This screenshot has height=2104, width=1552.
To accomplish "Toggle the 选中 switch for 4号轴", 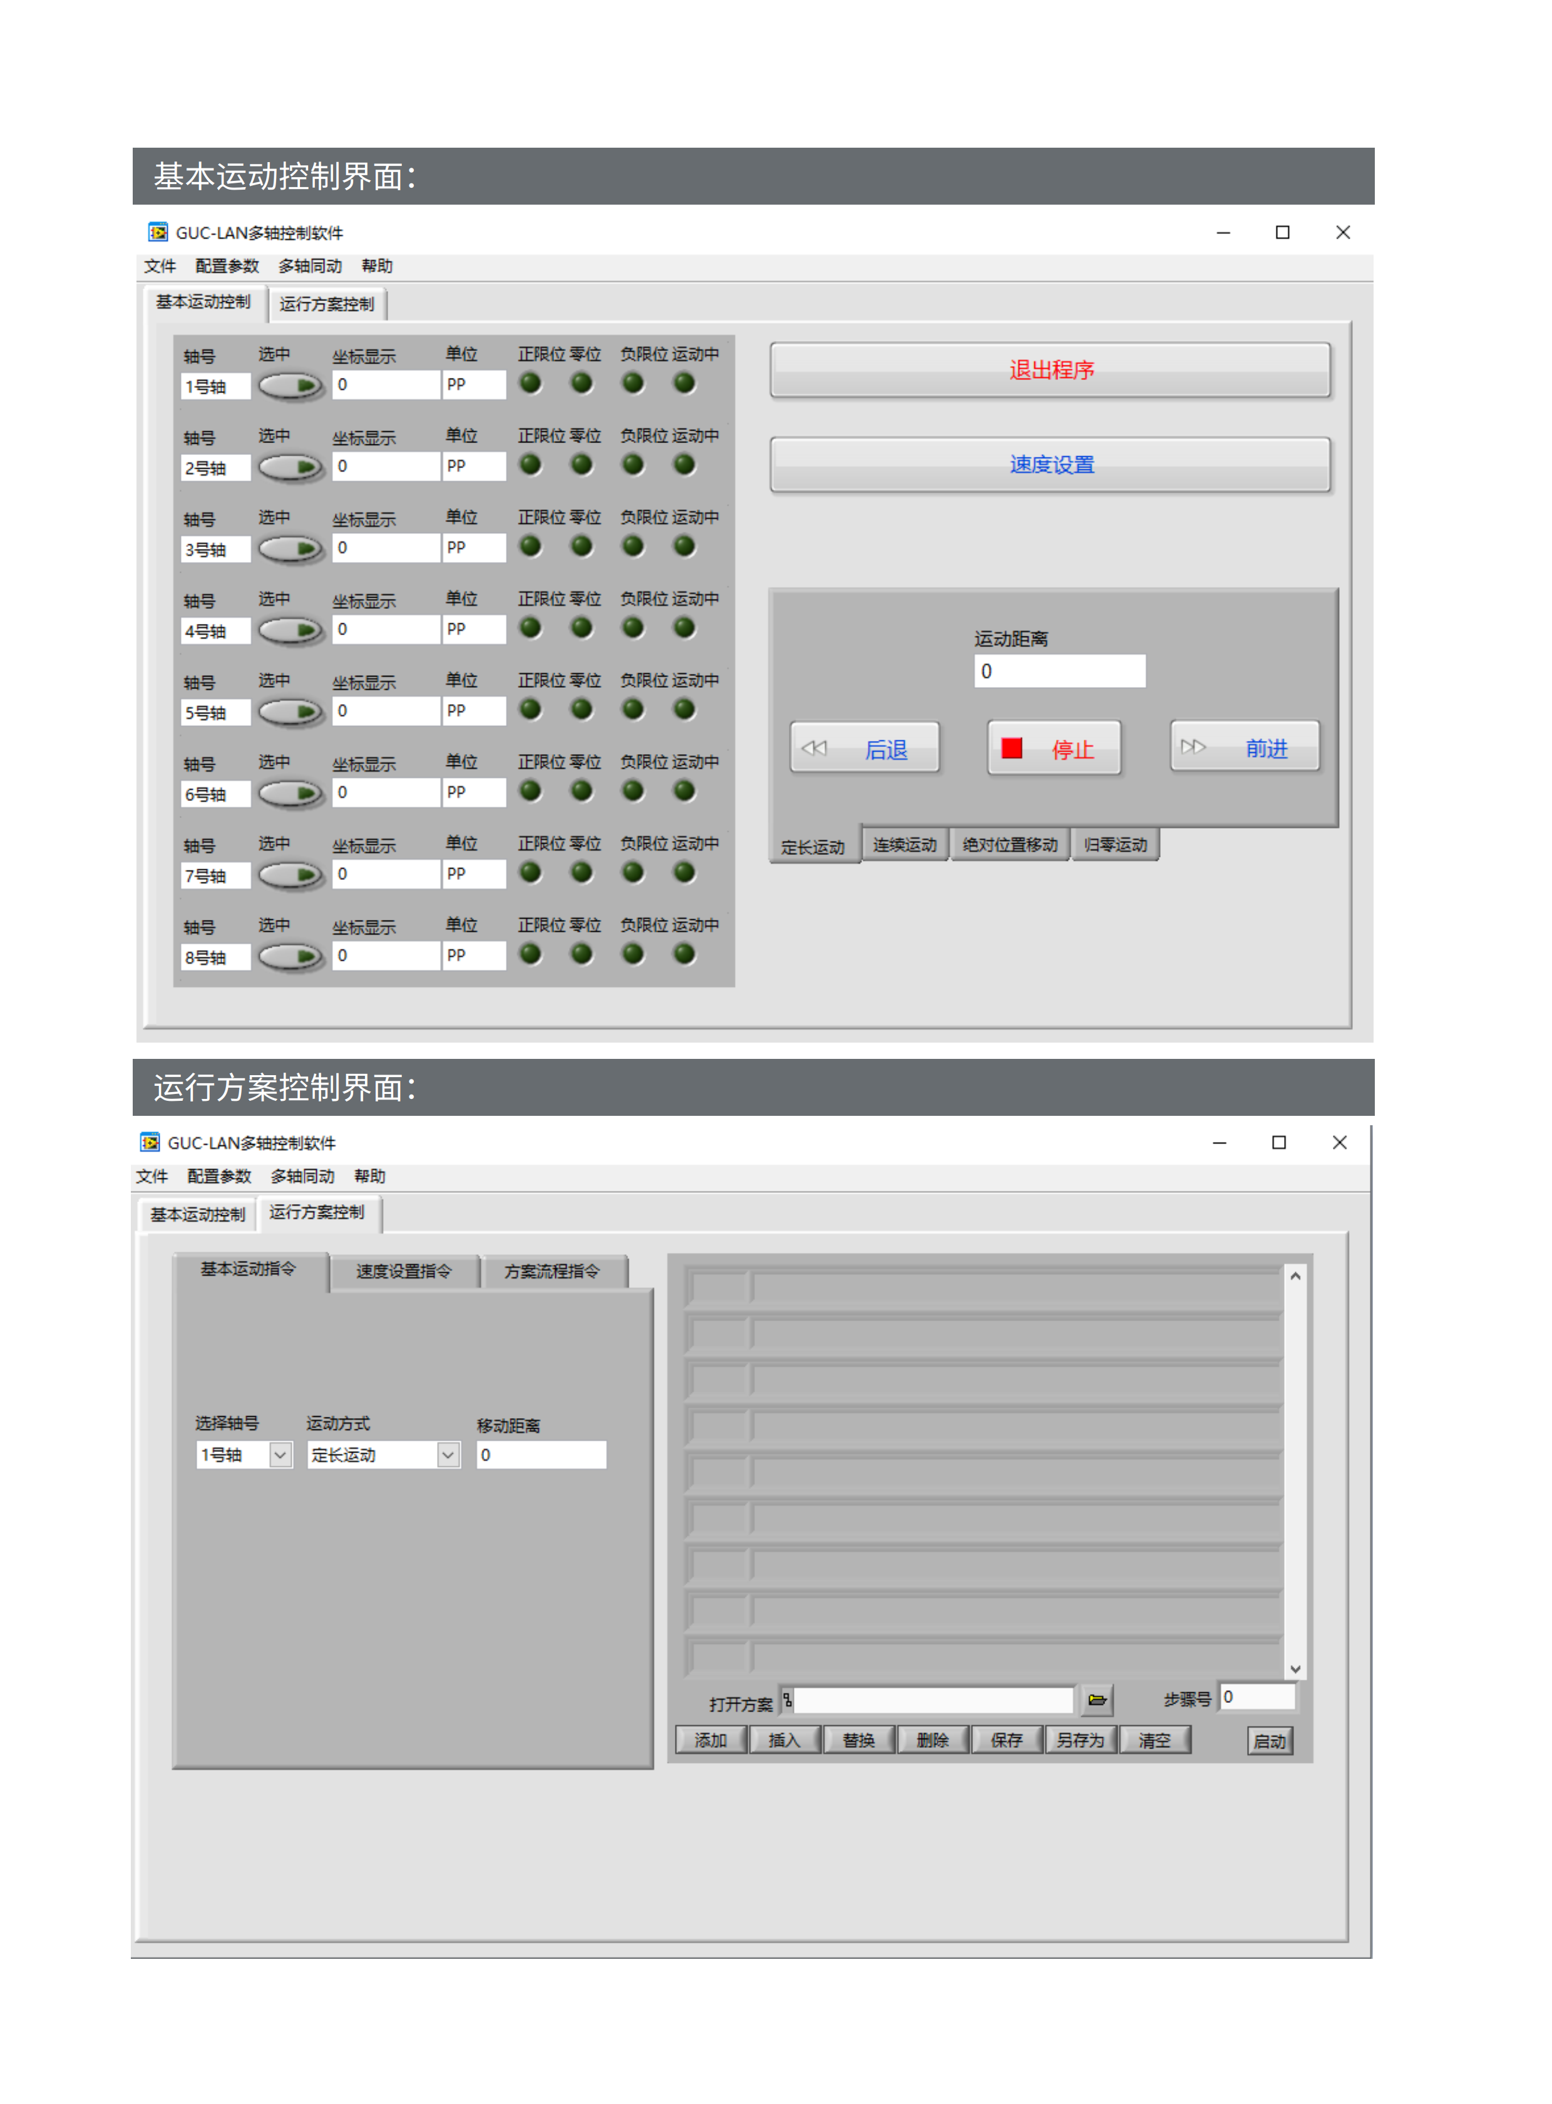I will coord(291,630).
